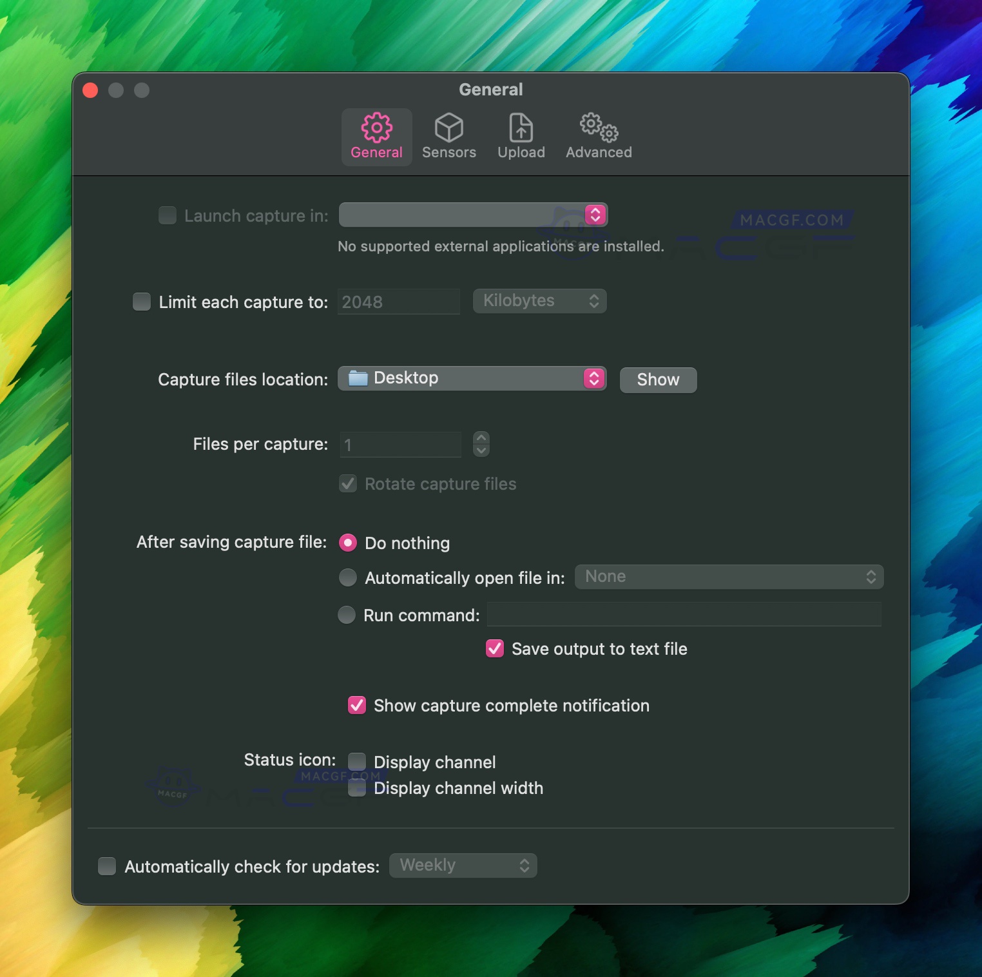Select the 'Run command' option
The height and width of the screenshot is (977, 982).
346,615
